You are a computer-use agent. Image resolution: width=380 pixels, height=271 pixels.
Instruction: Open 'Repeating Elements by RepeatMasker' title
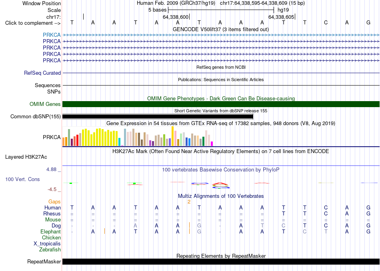pyautogui.click(x=221, y=256)
